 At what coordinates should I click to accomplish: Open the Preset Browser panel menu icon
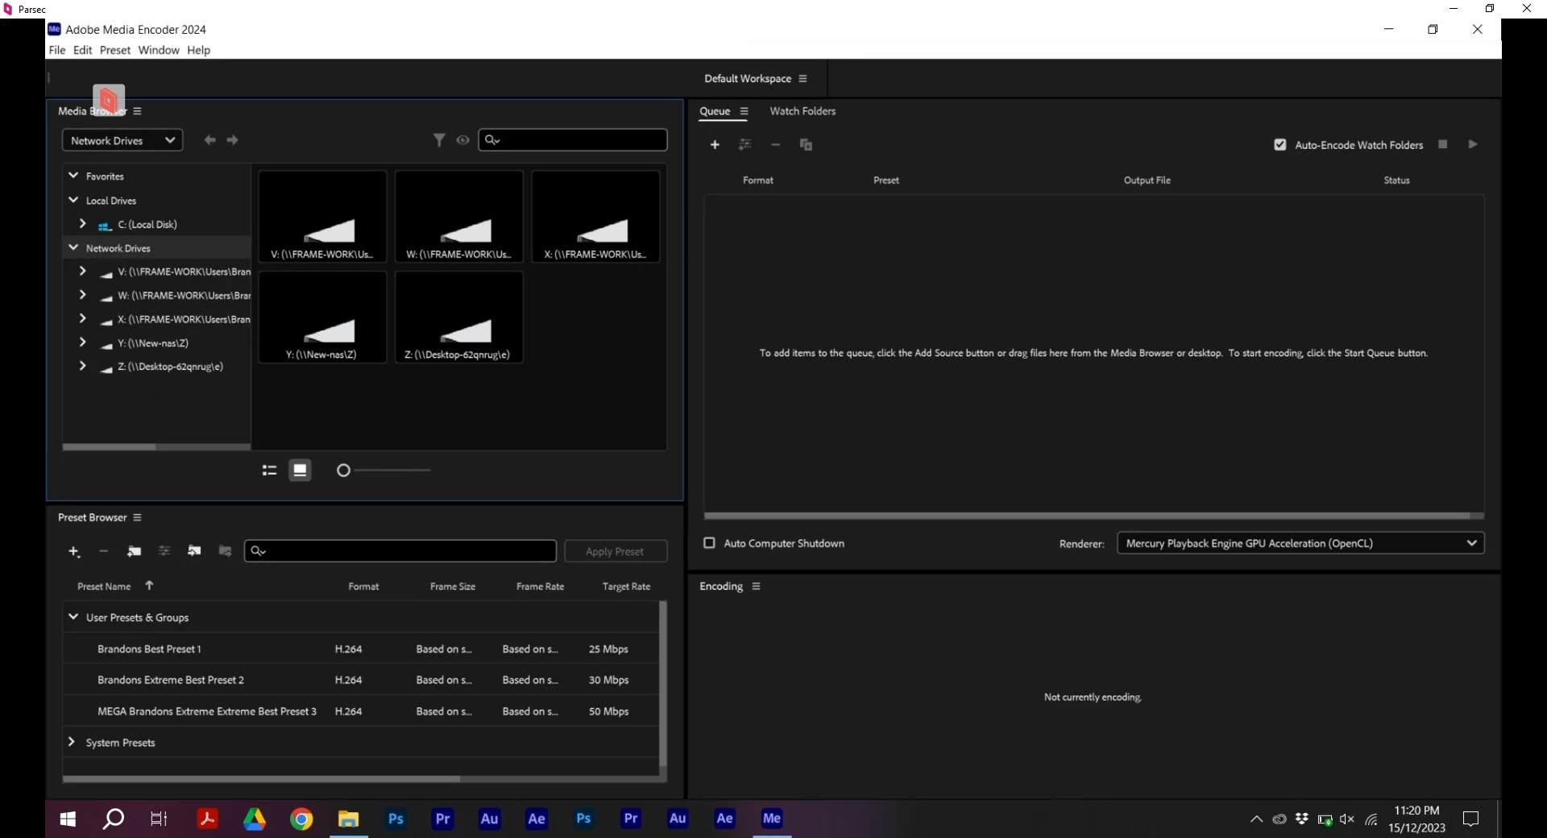tap(137, 518)
